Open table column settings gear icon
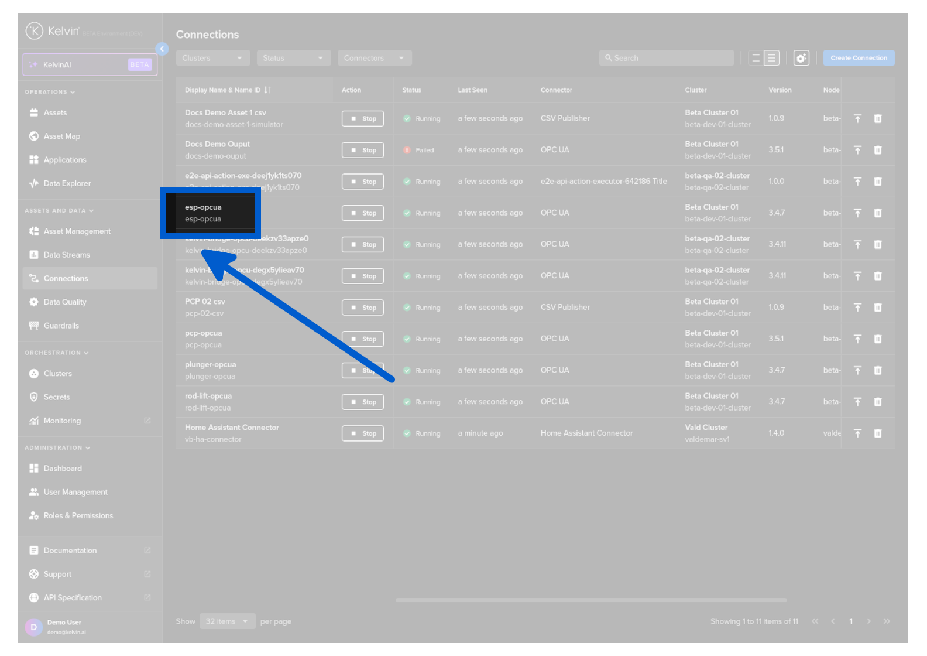This screenshot has width=927, height=656. pyautogui.click(x=801, y=58)
